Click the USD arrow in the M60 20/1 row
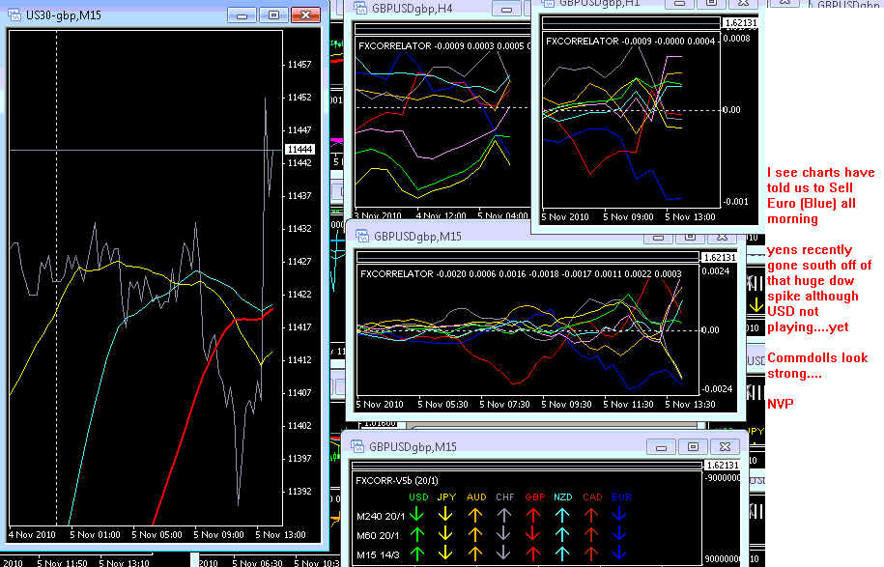Screen dimensions: 884x567 click(x=417, y=534)
